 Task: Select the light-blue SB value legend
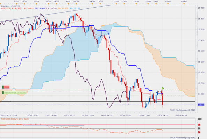[75, 8]
